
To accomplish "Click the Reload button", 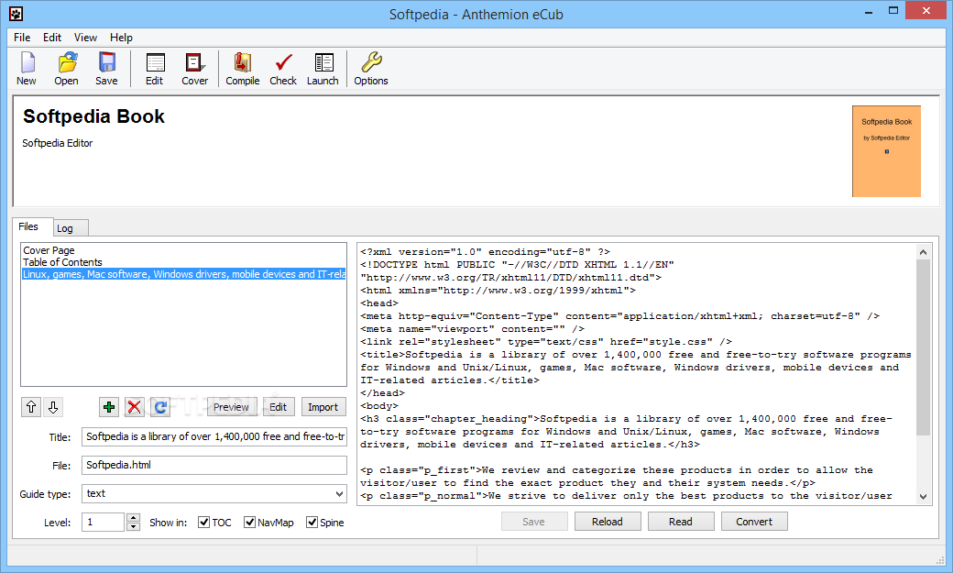I will point(608,522).
